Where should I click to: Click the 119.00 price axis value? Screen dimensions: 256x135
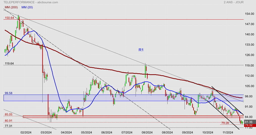249,65
